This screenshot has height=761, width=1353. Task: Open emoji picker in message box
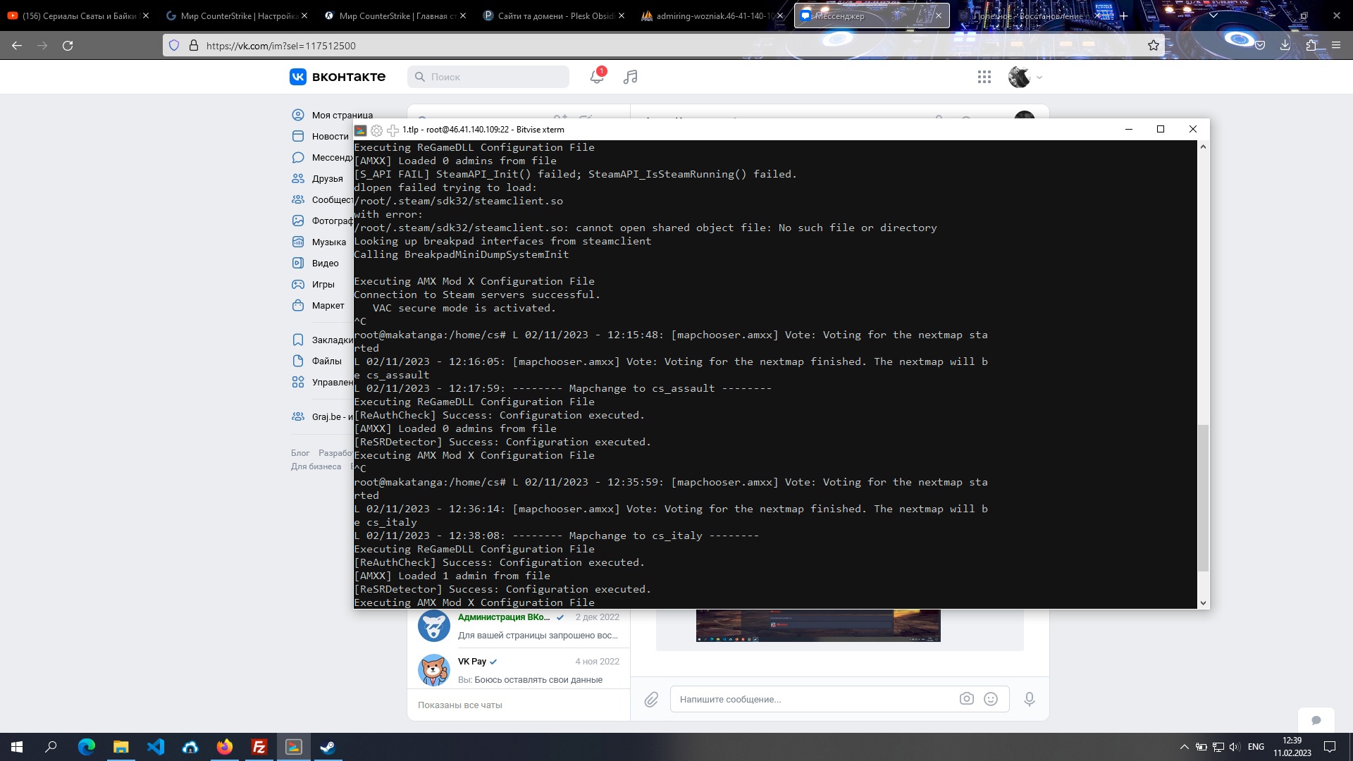(991, 699)
